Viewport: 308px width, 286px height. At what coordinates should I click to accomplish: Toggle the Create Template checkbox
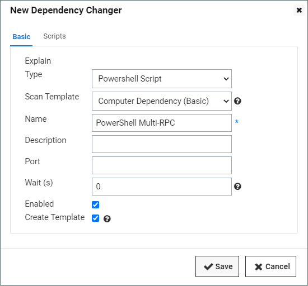(95, 218)
